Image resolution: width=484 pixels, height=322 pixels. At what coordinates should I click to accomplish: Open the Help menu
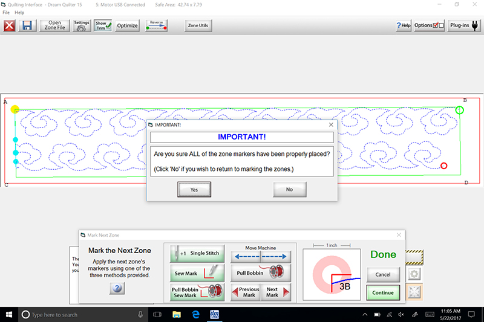(x=20, y=13)
